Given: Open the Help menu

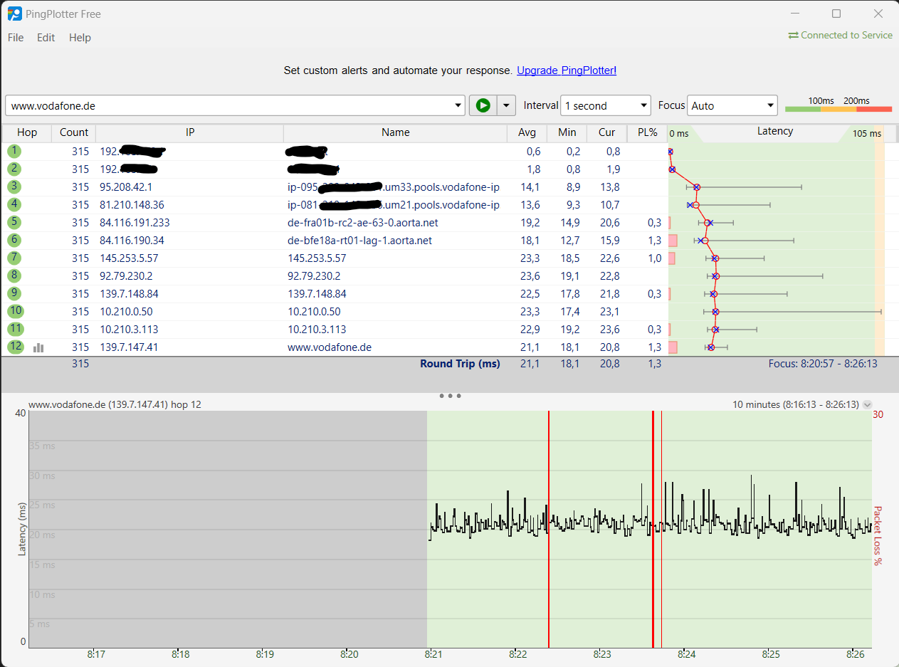Looking at the screenshot, I should coord(80,38).
